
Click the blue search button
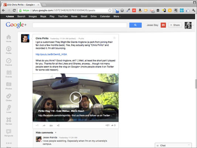135,25
